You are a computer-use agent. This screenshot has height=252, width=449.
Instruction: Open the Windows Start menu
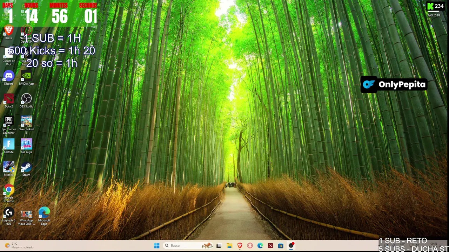tap(157, 246)
